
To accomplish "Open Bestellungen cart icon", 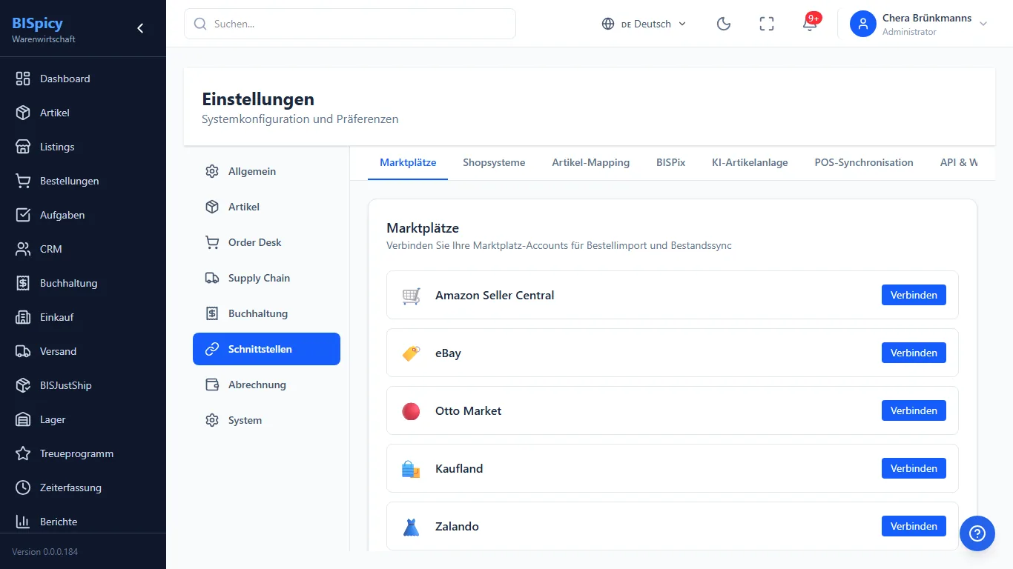I will pos(23,181).
